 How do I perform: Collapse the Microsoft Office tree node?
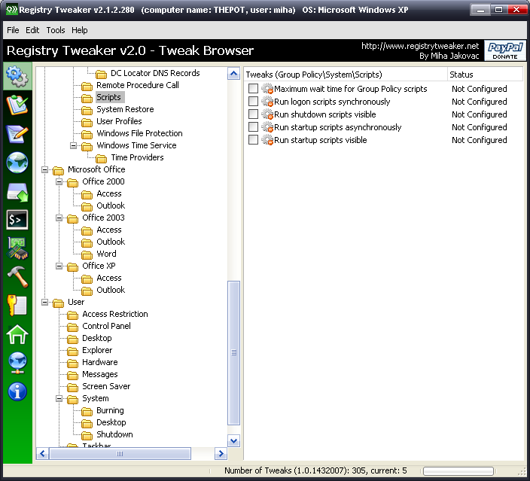[x=44, y=169]
